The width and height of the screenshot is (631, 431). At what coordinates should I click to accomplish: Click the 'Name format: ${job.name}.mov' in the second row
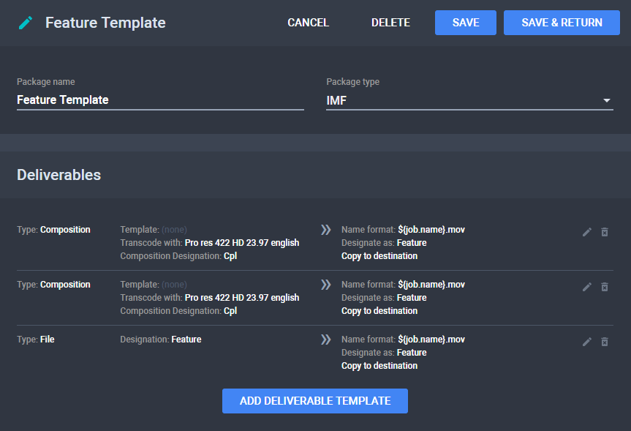[x=403, y=285]
